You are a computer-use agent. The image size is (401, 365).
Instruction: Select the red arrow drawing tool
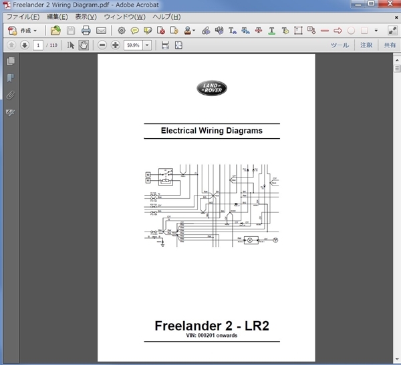coord(338,31)
